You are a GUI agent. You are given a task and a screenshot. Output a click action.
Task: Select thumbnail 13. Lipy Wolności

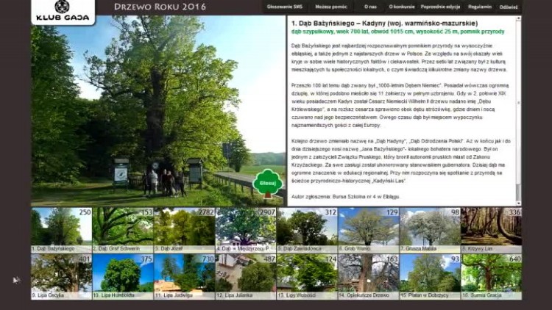coord(307,277)
